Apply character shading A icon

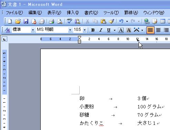[129, 30]
